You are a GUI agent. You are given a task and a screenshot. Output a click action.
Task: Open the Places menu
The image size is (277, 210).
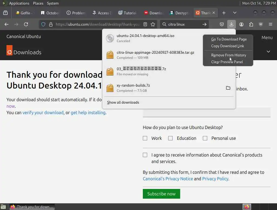(38, 3)
